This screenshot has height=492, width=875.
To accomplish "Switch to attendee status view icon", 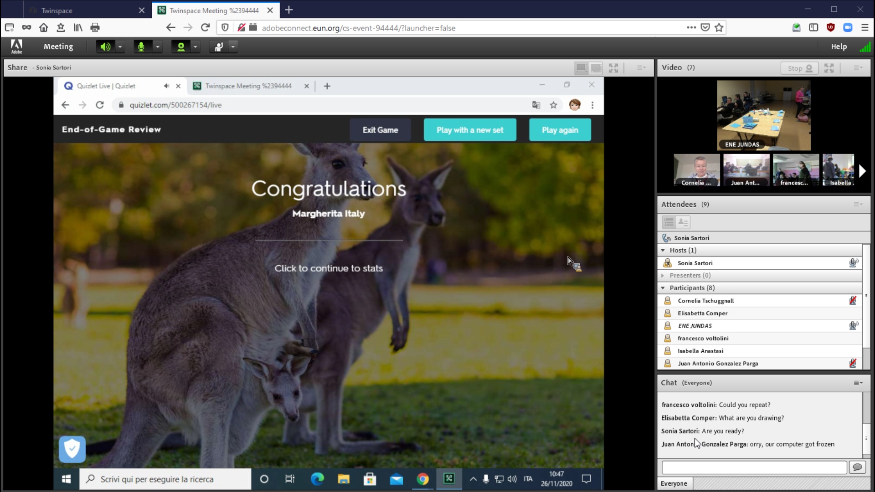I will (683, 222).
